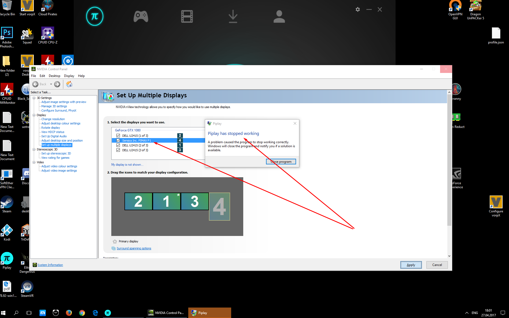
Task: Open Kodi desktop shortcut
Action: (7, 232)
